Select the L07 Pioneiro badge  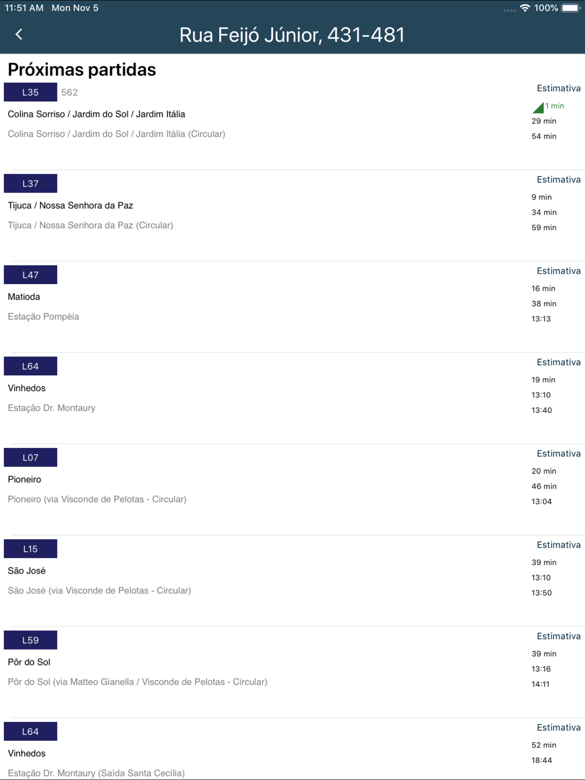click(x=30, y=457)
